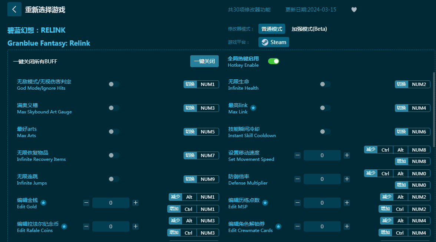The image size is (436, 242).
Task: Click the NUM2 hotkey button for Infinite Health
Action: pos(413,84)
